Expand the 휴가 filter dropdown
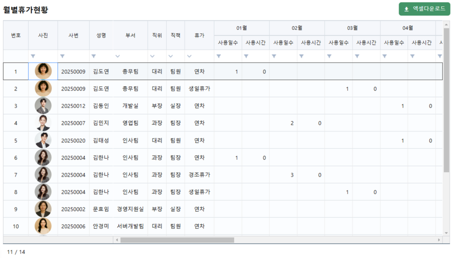The height and width of the screenshot is (258, 453). click(x=189, y=56)
